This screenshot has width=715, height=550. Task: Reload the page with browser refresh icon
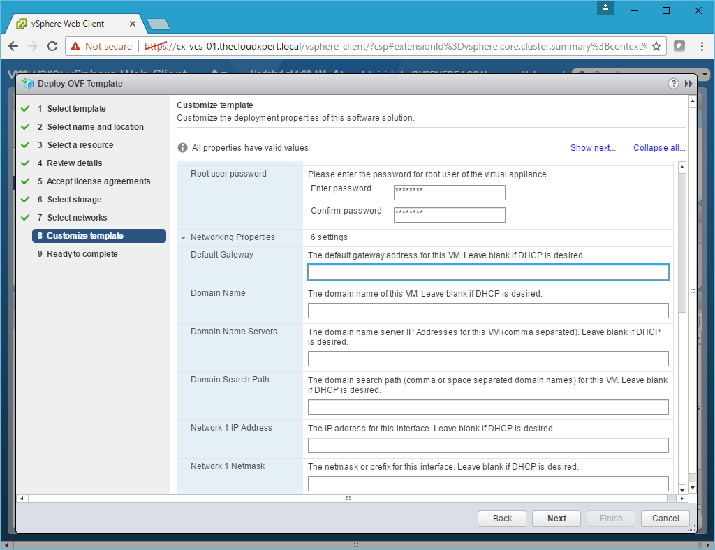click(52, 46)
